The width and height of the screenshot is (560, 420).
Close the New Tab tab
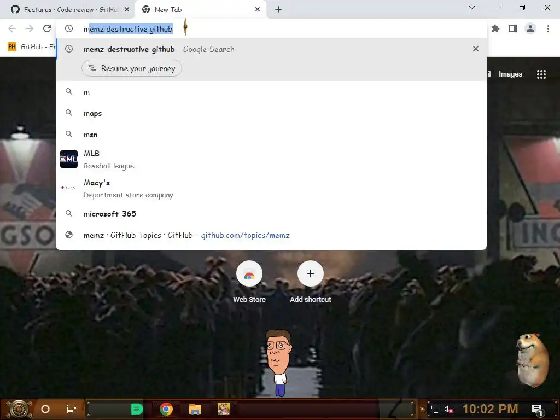point(258,10)
